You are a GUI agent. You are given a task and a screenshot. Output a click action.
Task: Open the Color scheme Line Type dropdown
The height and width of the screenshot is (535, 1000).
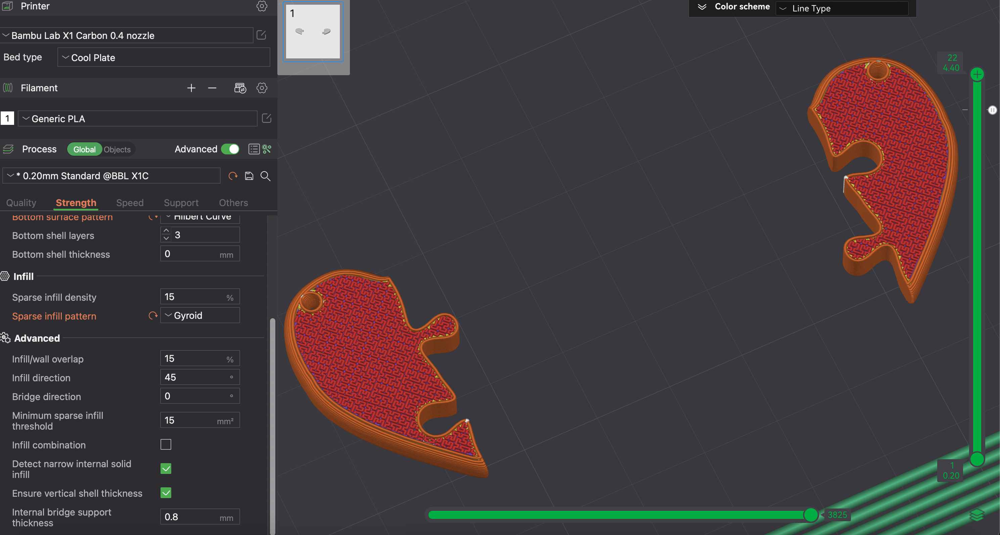[841, 8]
